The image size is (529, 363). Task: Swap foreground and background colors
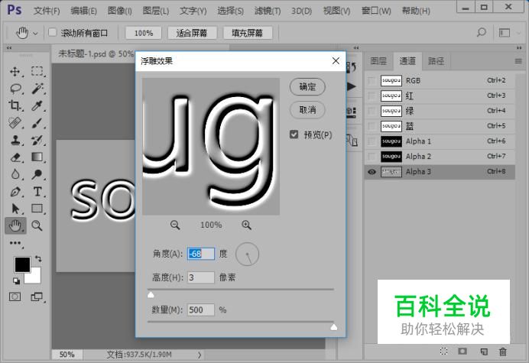[38, 259]
